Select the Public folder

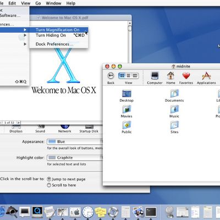127,128
